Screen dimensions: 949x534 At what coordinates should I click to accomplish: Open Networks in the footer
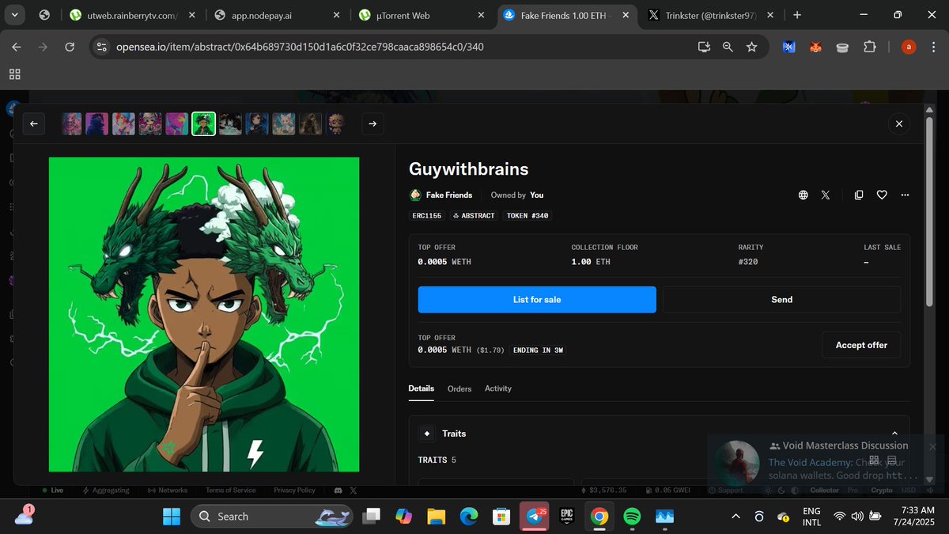coord(168,490)
